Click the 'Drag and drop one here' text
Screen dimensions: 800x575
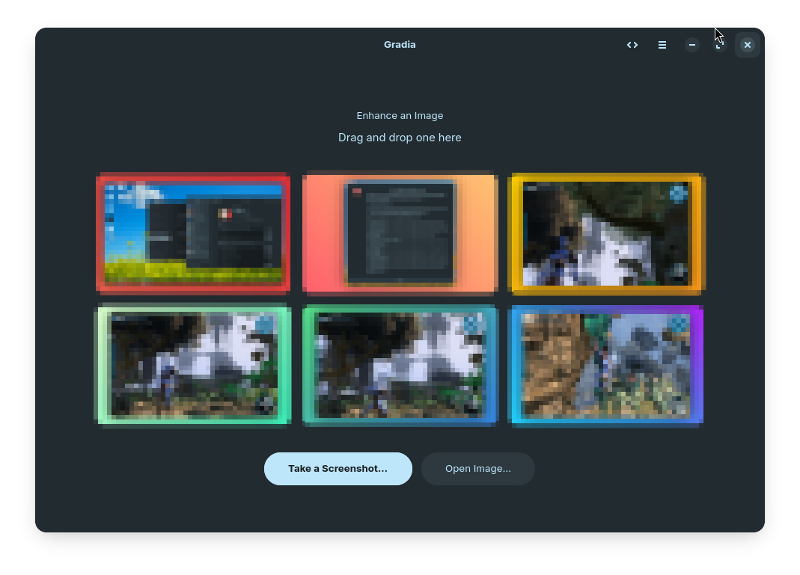point(400,138)
